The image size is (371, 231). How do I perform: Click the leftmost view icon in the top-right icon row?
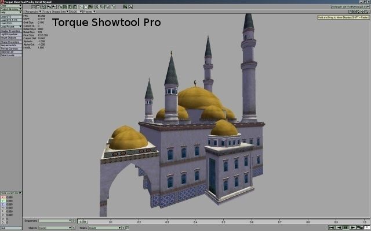click(350, 12)
